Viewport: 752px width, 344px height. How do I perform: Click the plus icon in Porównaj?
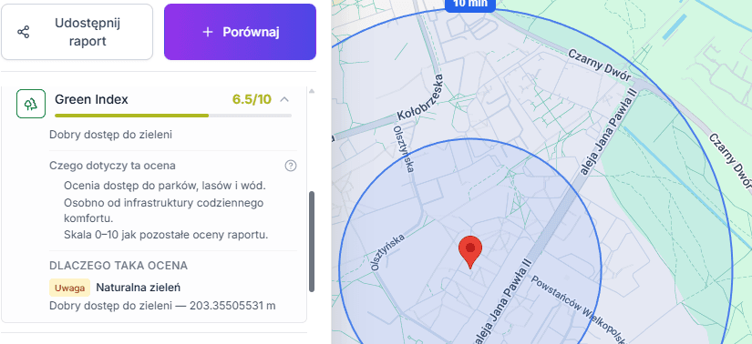207,32
